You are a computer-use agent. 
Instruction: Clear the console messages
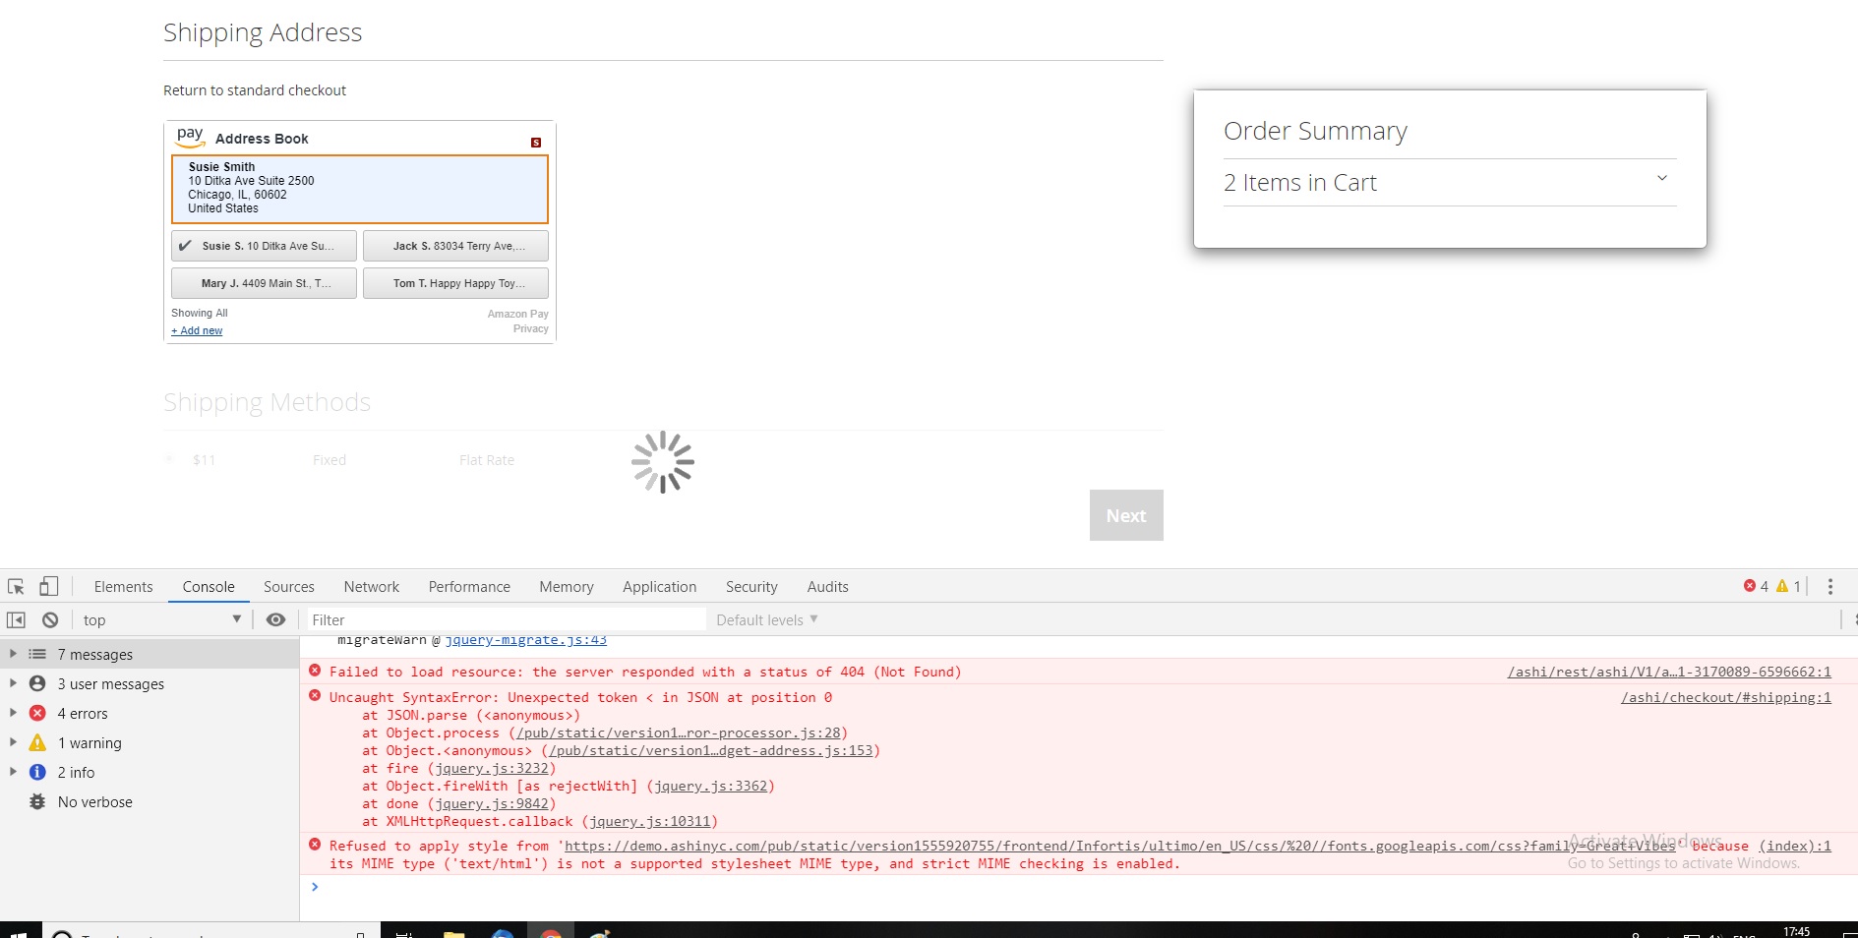pyautogui.click(x=49, y=619)
